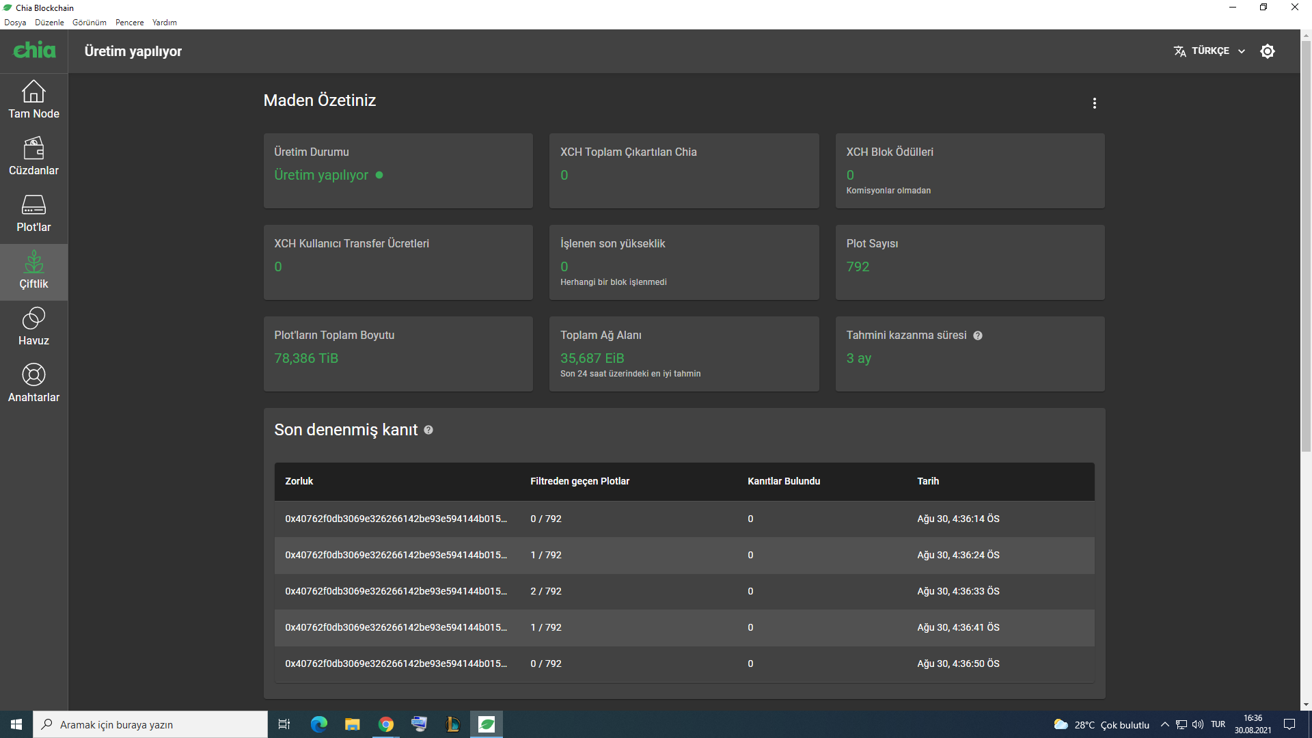Click the 35,687 EiB network space
The width and height of the screenshot is (1312, 738).
[x=592, y=359]
